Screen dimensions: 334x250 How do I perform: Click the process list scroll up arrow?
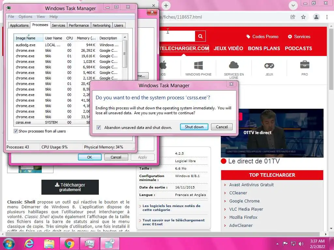(125, 37)
